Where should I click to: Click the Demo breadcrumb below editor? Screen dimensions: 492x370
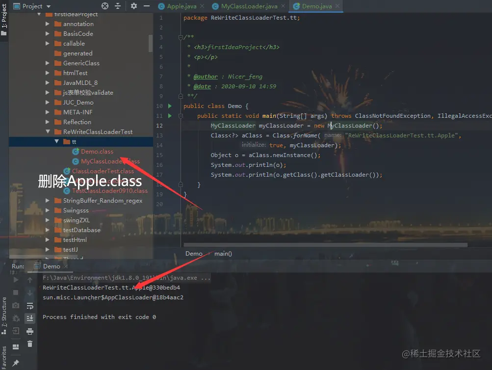coord(194,254)
